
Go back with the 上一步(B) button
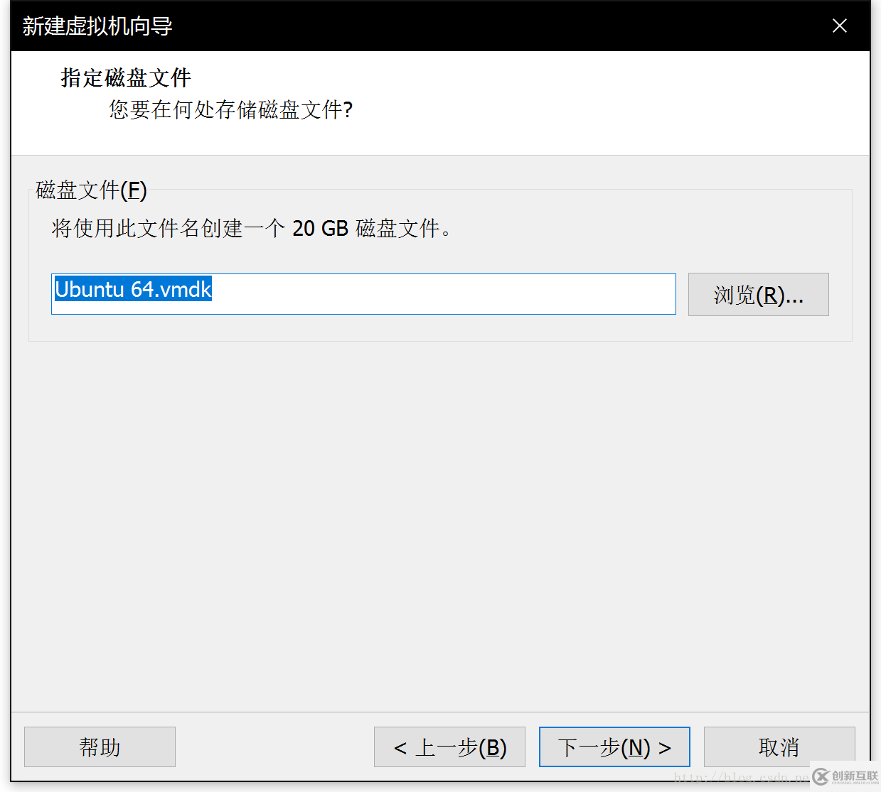(x=449, y=747)
